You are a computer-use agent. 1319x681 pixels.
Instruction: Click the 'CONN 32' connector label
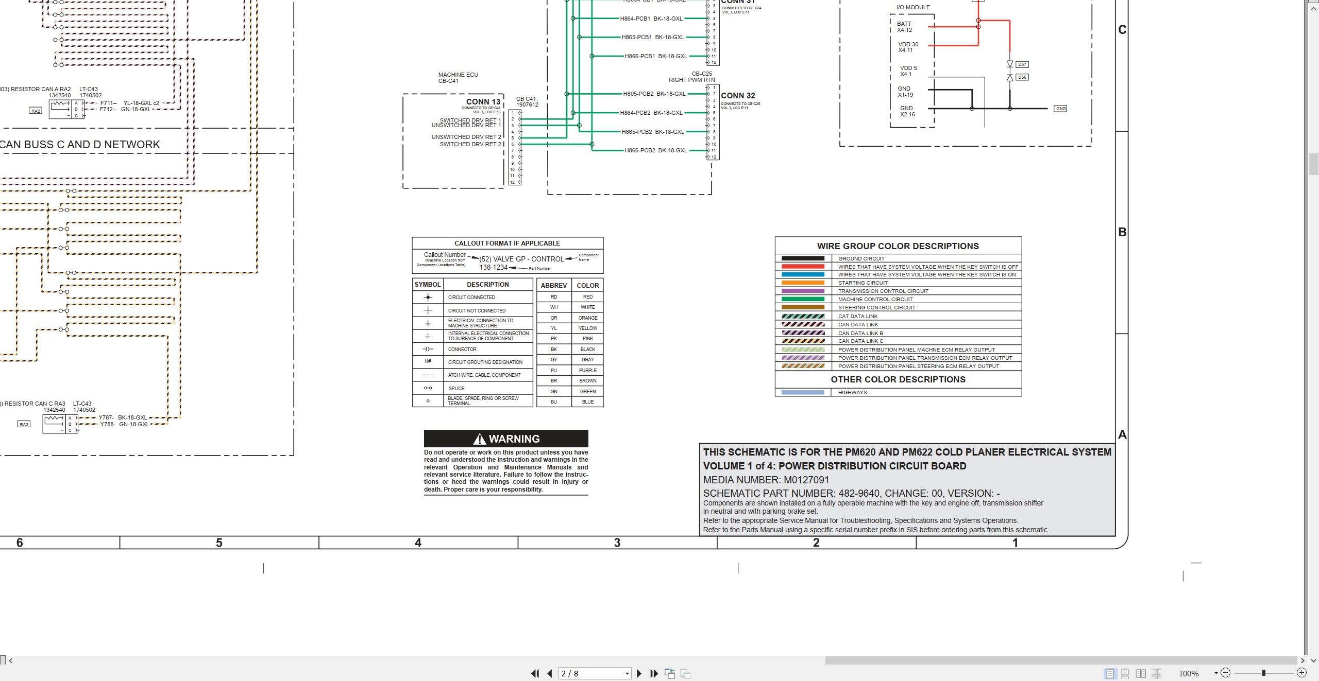pyautogui.click(x=738, y=96)
